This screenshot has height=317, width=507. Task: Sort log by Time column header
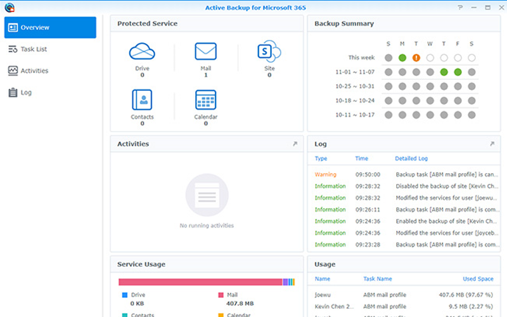(361, 158)
